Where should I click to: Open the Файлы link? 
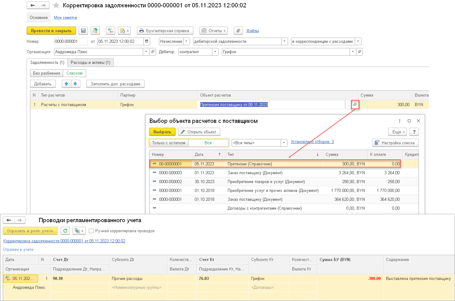coord(253,31)
